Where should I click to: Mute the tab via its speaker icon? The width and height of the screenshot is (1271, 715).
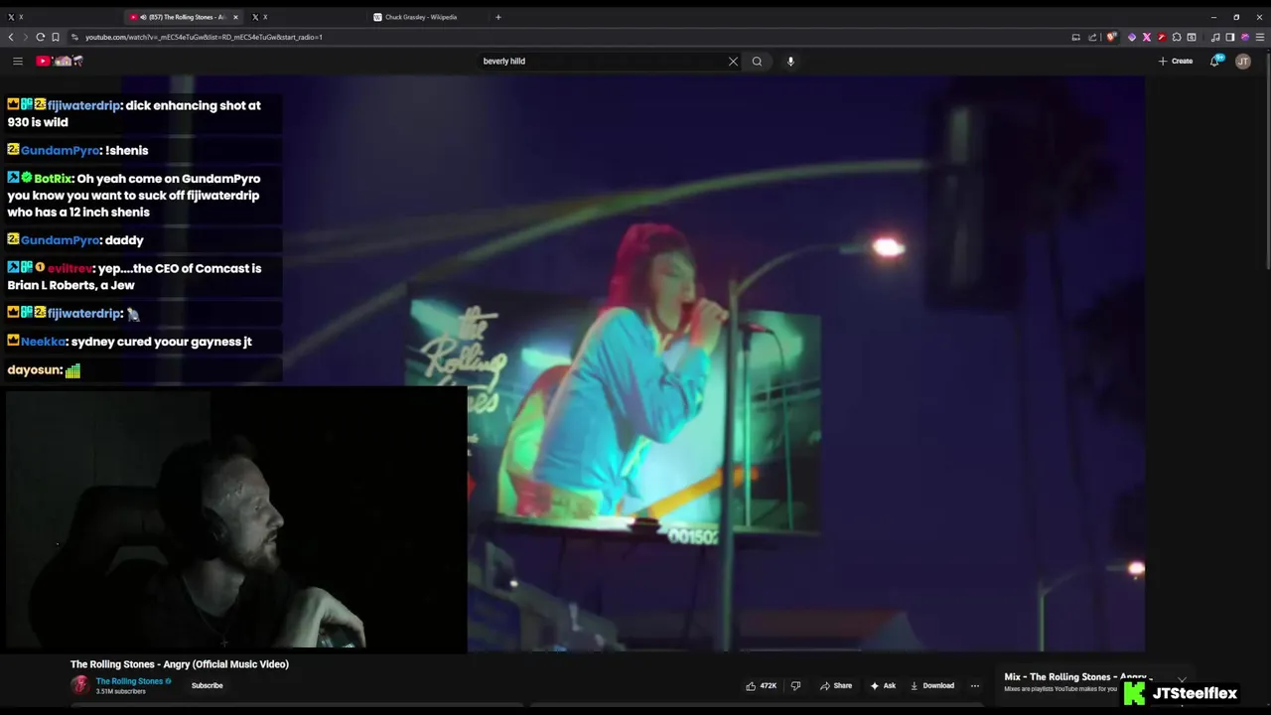(143, 17)
